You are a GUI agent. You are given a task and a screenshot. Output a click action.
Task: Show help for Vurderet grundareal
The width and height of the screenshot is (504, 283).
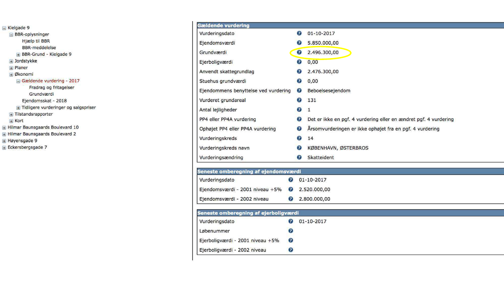(x=299, y=100)
